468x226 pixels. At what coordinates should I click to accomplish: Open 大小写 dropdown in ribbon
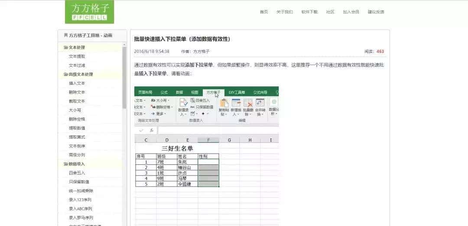point(160,101)
